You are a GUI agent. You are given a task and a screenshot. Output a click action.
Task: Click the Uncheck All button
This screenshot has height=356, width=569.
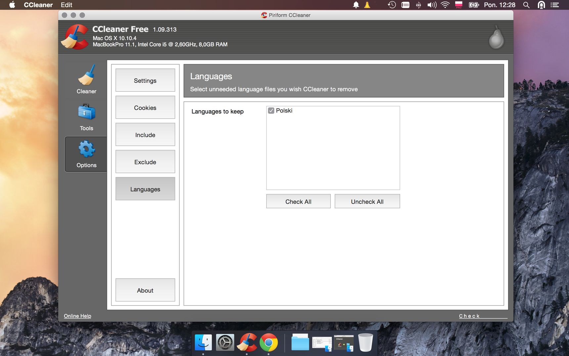(x=367, y=201)
